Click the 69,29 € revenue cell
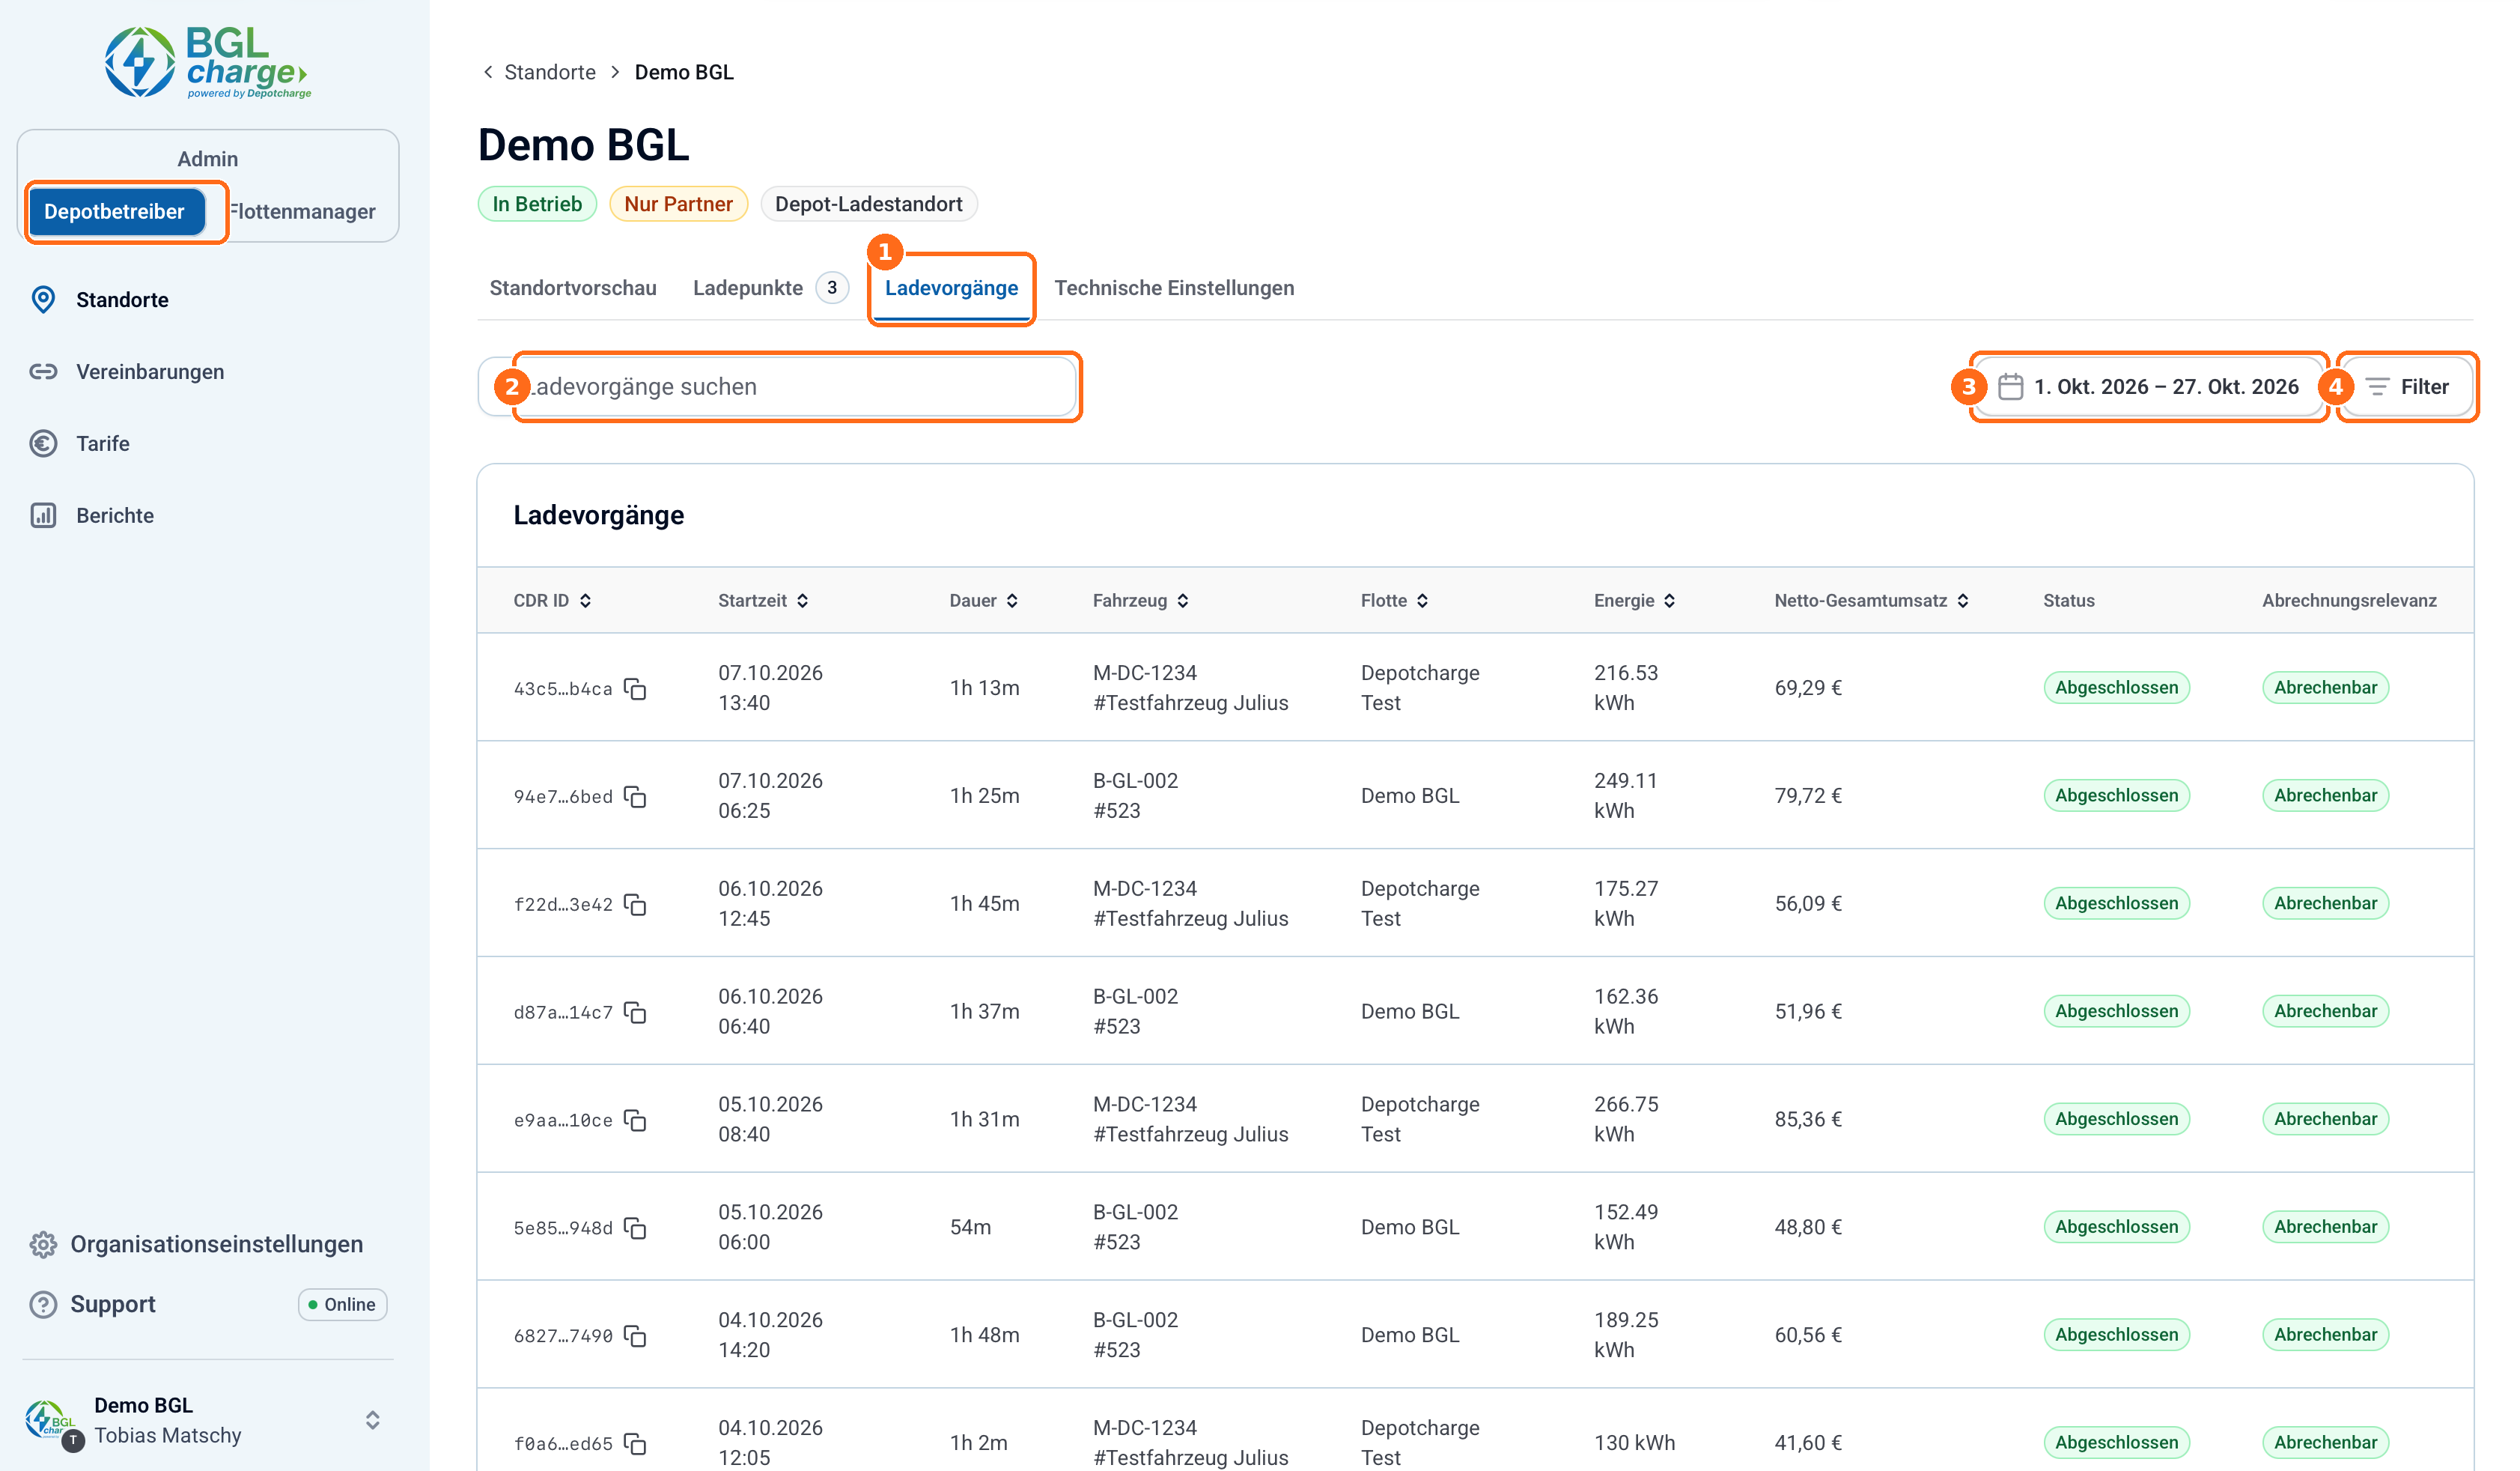 (1808, 688)
